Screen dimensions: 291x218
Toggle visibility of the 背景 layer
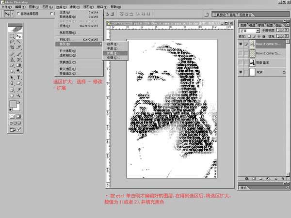pos(241,72)
